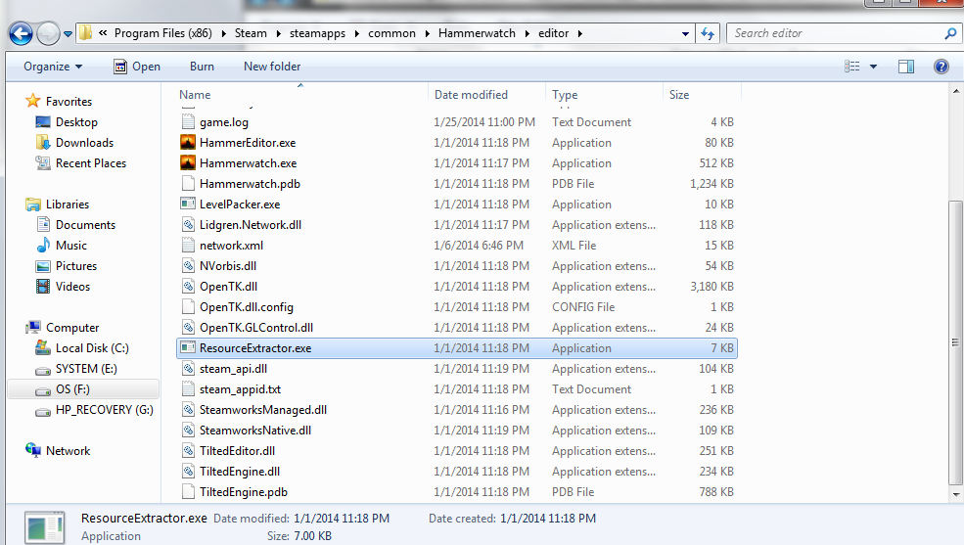Click the Refresh button beside the address bar
The height and width of the screenshot is (545, 964).
708,34
